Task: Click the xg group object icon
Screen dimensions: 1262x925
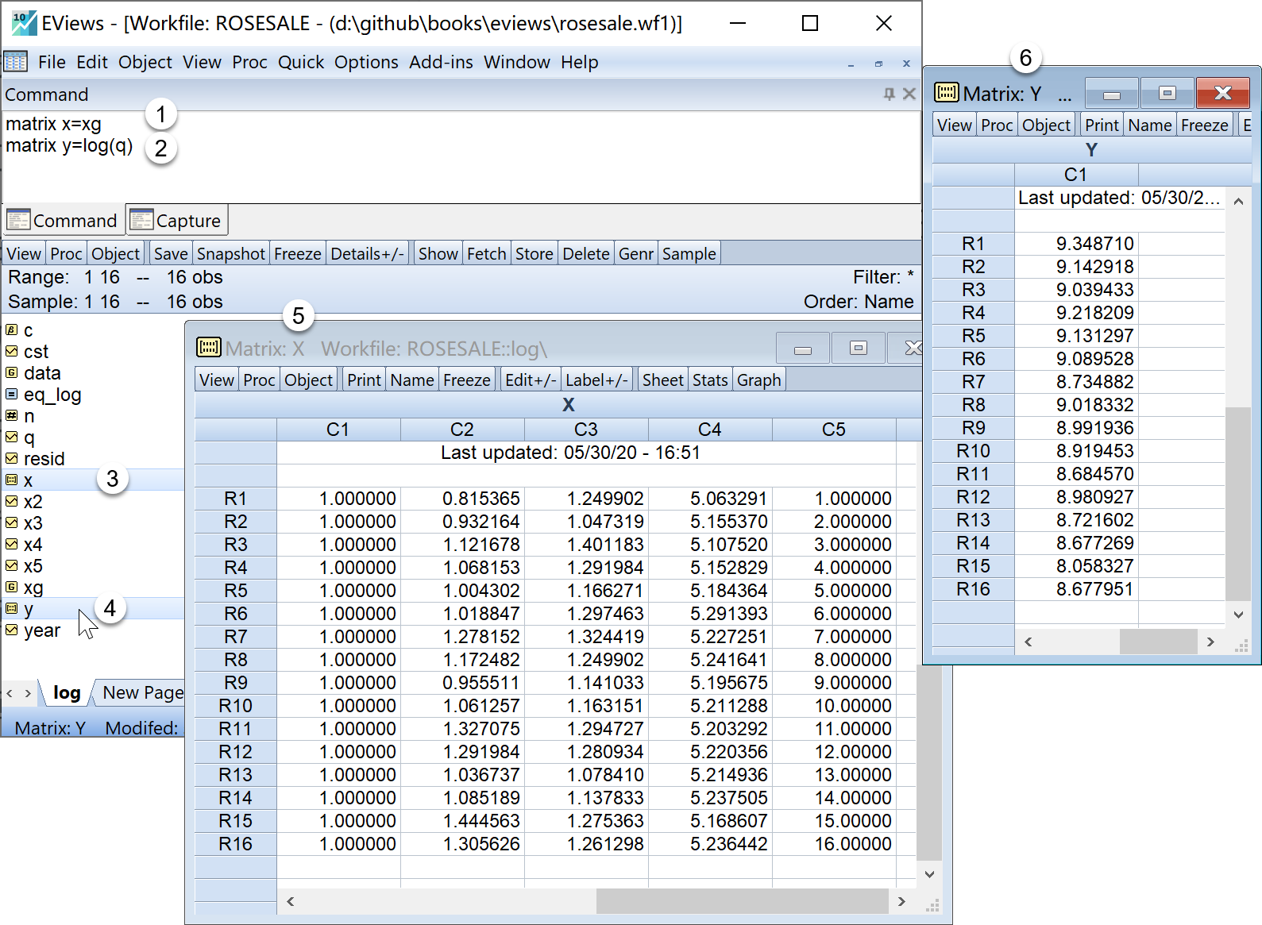Action: (12, 587)
